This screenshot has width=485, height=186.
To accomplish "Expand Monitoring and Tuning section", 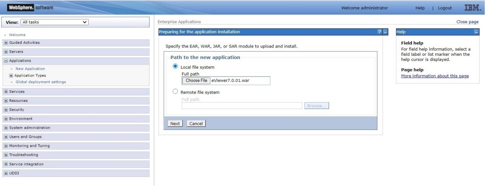I will (x=6, y=146).
